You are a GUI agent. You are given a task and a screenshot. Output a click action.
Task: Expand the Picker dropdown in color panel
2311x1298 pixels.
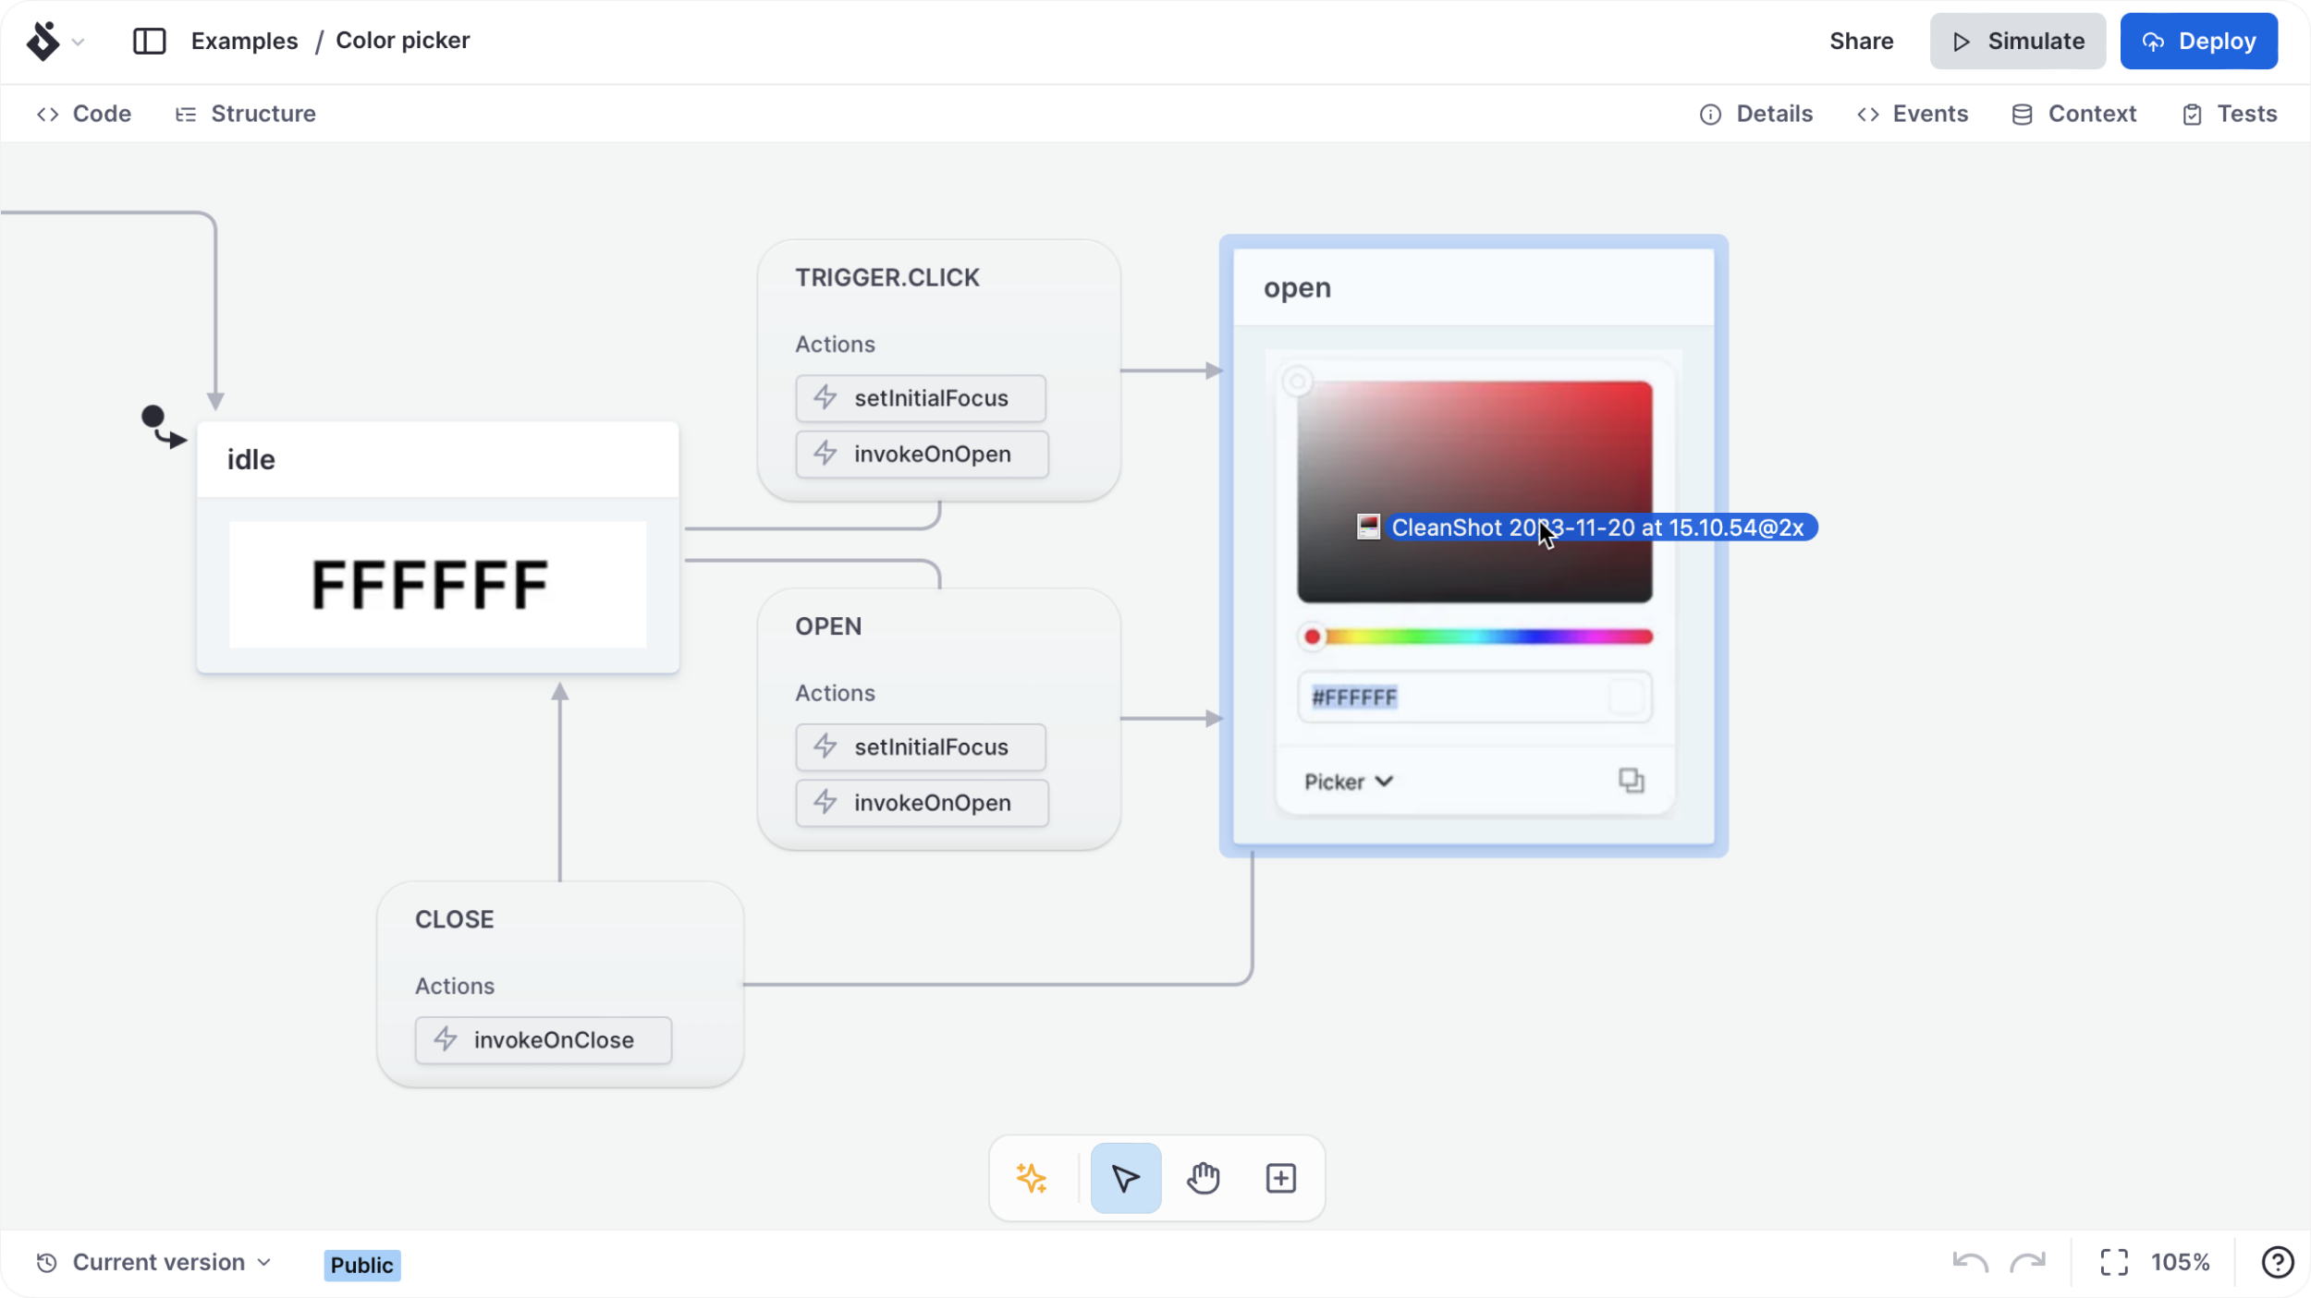tap(1348, 781)
